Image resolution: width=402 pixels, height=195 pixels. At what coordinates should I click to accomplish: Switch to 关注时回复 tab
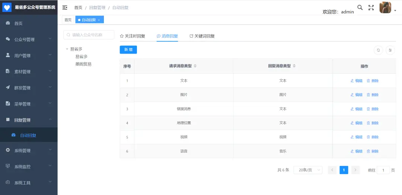coord(133,36)
